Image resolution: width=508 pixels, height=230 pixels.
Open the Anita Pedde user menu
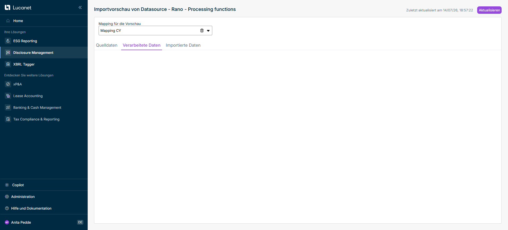(x=21, y=222)
